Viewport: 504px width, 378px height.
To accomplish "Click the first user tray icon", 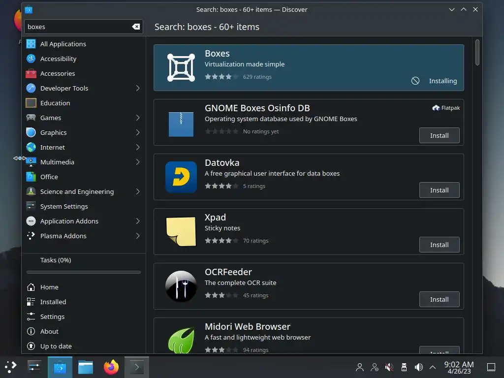I will point(360,367).
